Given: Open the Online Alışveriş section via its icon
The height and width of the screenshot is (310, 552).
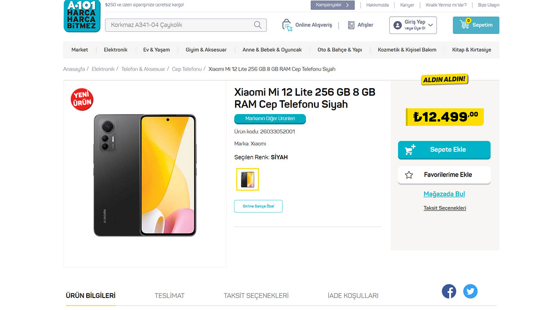Looking at the screenshot, I should 287,25.
